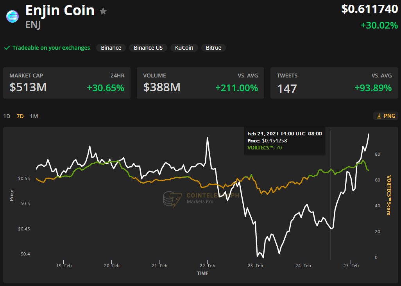Click the +30.65% market cap change
The width and height of the screenshot is (401, 286).
pyautogui.click(x=106, y=88)
